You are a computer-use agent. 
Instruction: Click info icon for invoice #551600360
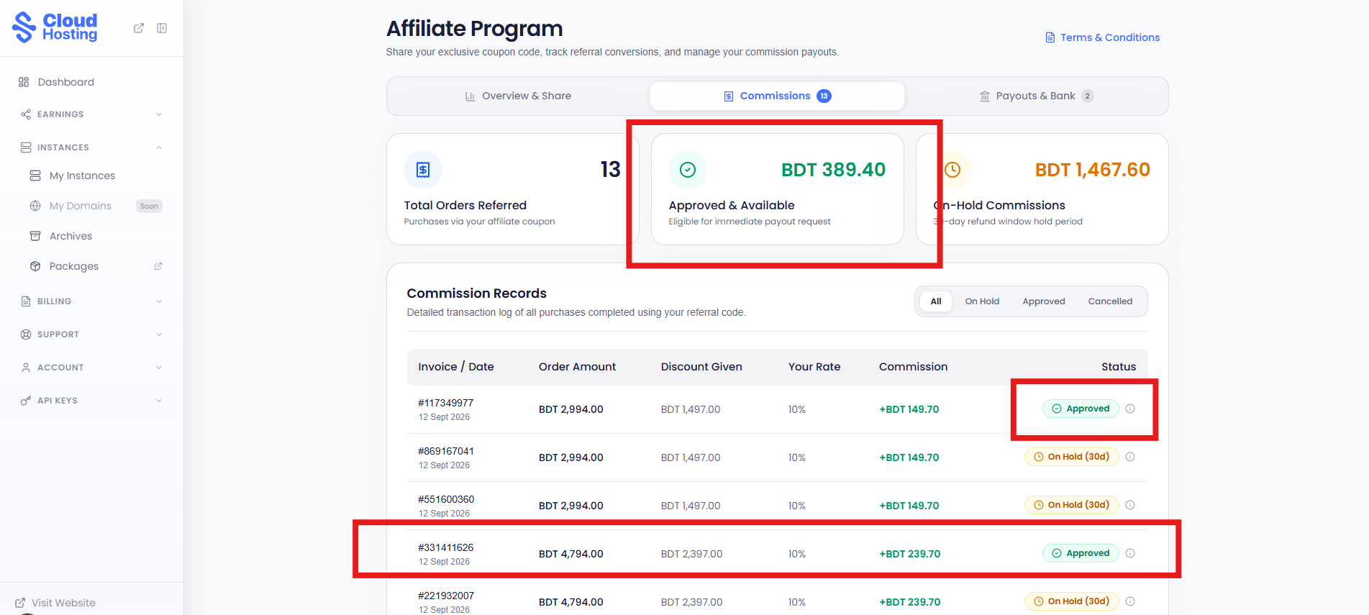point(1130,505)
